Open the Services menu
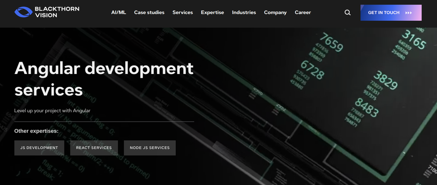 [183, 12]
